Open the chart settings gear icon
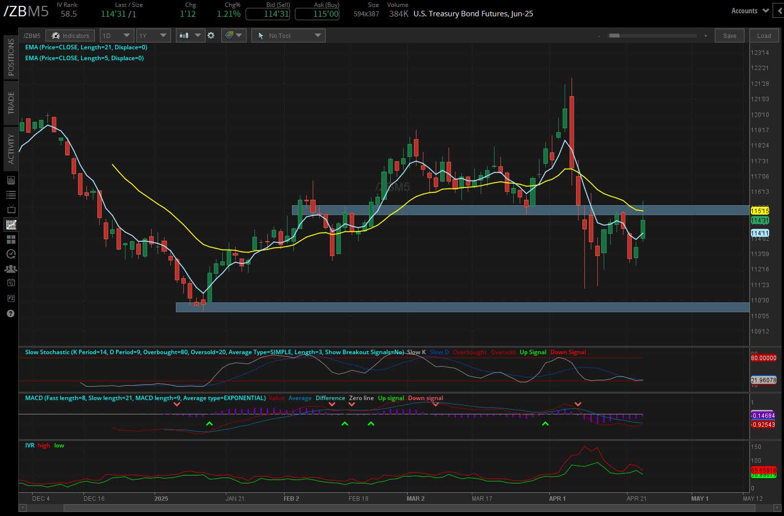Screen dimensions: 784x516 [x=211, y=36]
